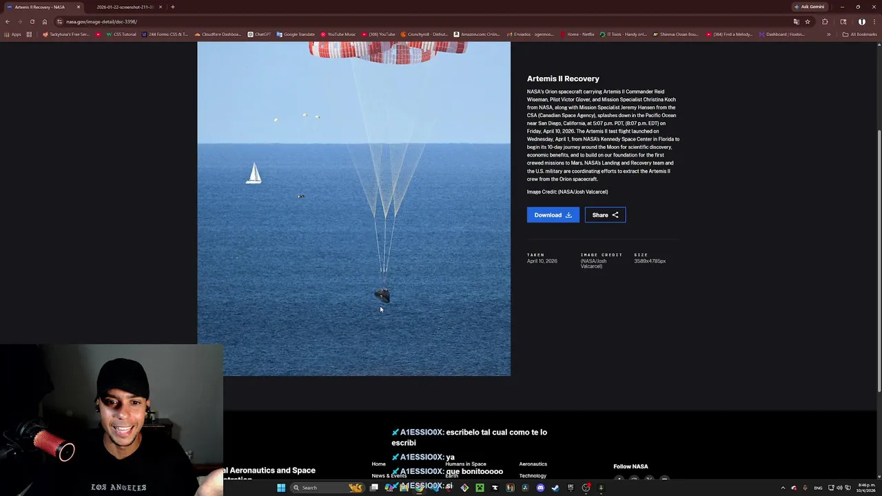This screenshot has height=496, width=882.
Task: Open the browser profile avatar
Action: pyautogui.click(x=862, y=21)
